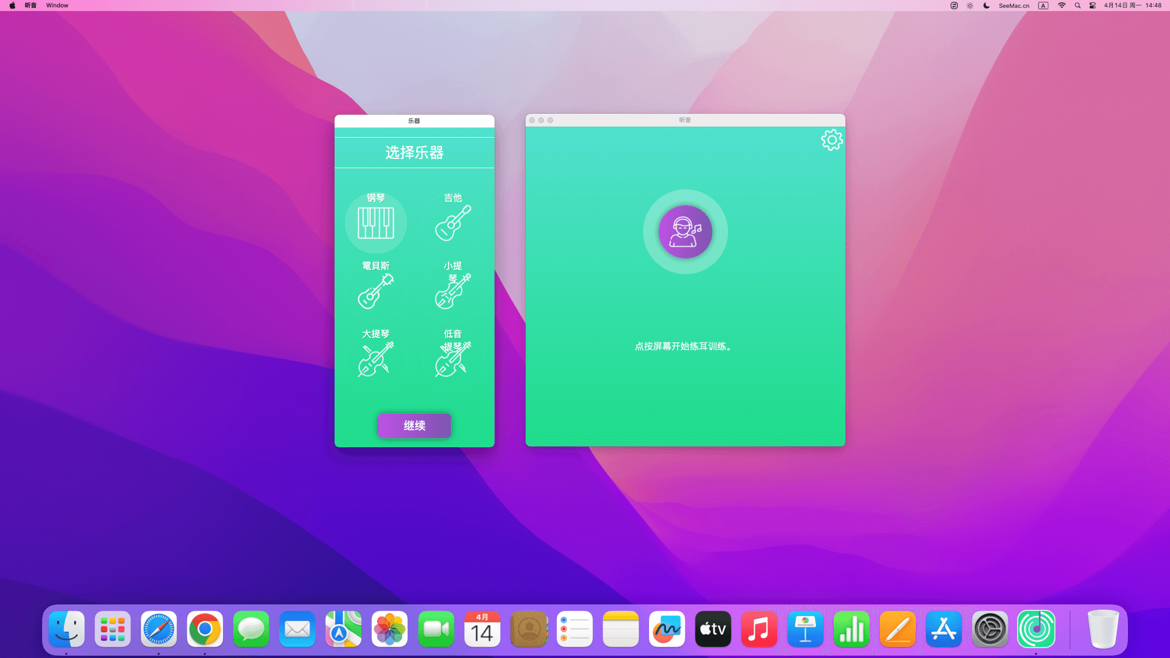Select the violin (小提琴) instrument icon

click(x=453, y=291)
